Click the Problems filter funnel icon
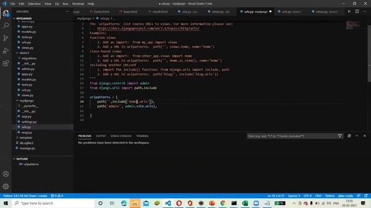 [x=340, y=136]
